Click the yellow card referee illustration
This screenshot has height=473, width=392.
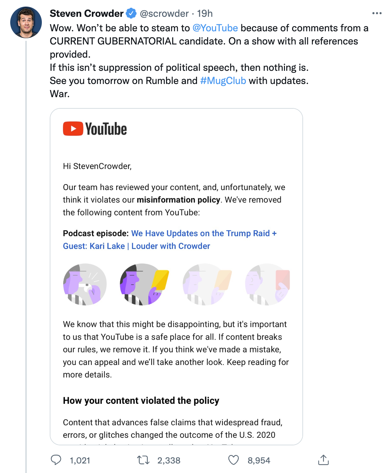point(144,284)
